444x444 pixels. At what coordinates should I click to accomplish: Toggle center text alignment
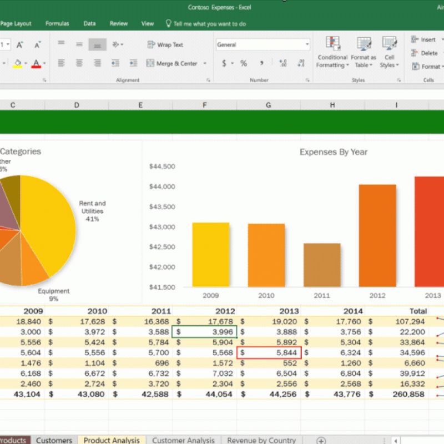tap(79, 63)
